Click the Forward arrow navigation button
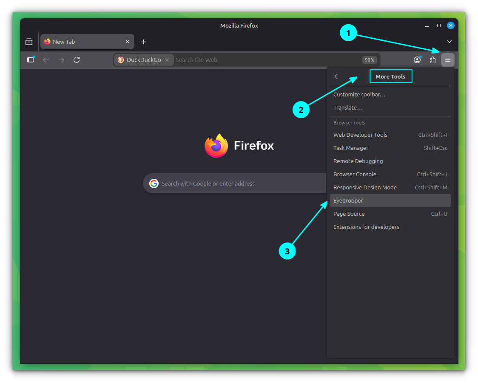 click(x=61, y=60)
